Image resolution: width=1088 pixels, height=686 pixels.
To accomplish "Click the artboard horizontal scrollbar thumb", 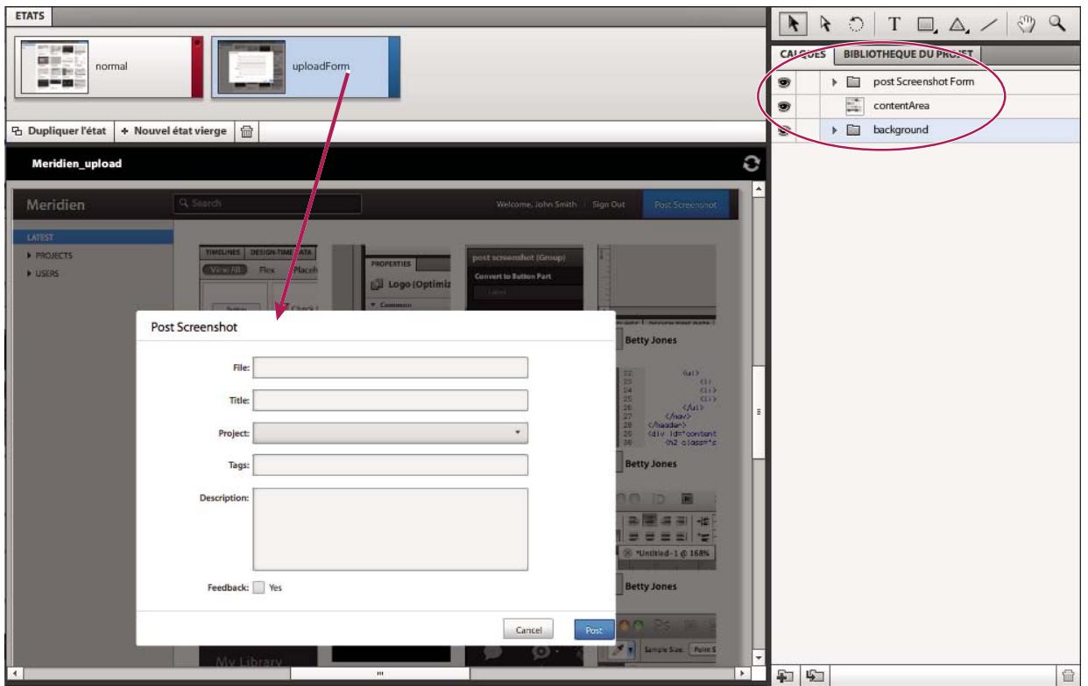I will 379,673.
